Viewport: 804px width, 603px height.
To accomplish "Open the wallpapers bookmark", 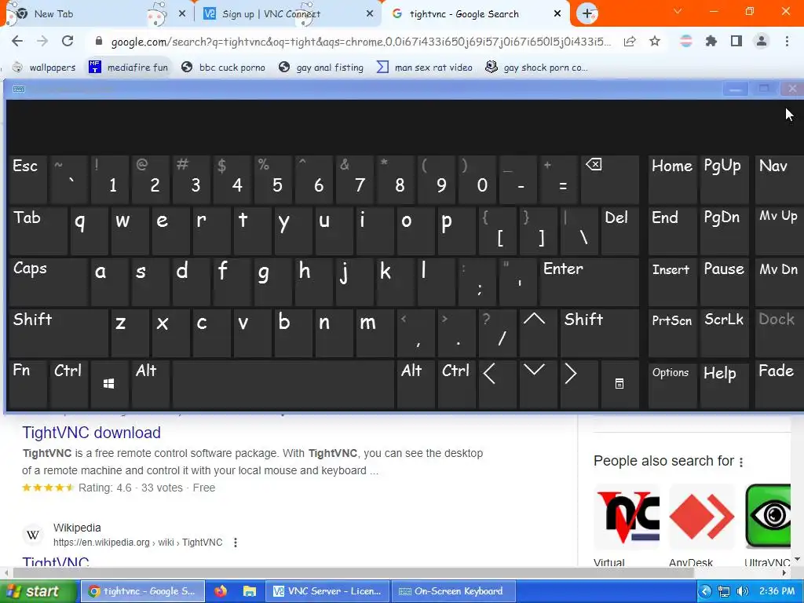I will 44,68.
